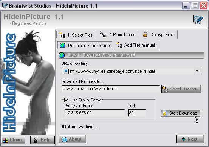Expand the URL of Gallery dropdown
Screen dimensions: 209x147
point(197,71)
